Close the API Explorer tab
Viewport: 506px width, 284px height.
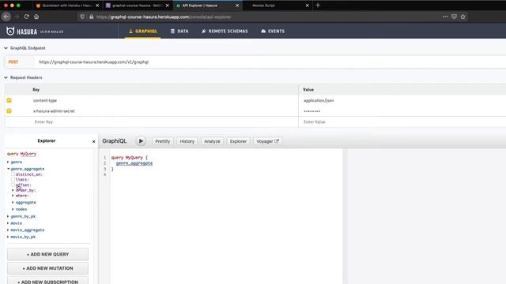tap(237, 6)
